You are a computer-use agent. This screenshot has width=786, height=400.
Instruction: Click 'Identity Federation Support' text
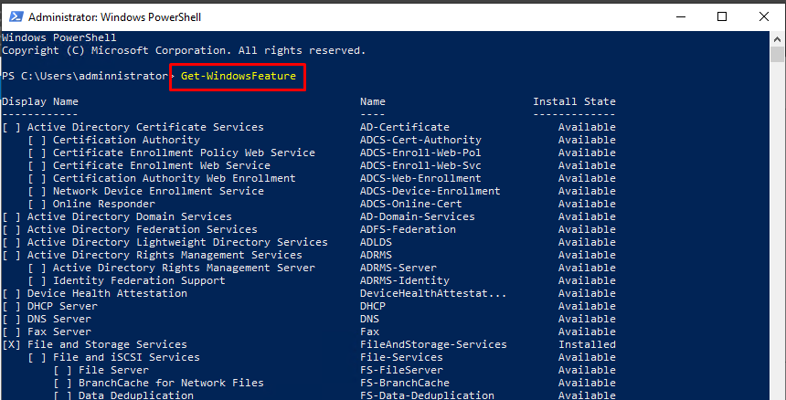pos(139,281)
